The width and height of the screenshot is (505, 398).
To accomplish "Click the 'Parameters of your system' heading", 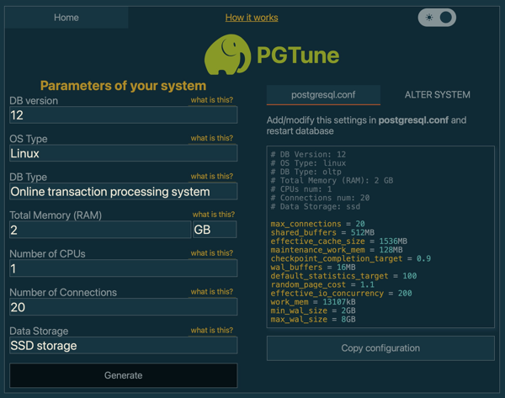I will pyautogui.click(x=123, y=86).
